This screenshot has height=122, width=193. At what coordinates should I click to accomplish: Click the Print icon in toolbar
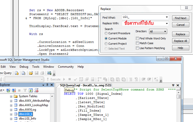coord(42,73)
